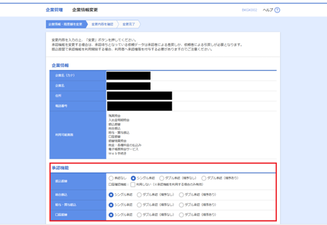Viewport: 327px width, 225px height.
Task: Click the 企業情報変更 page title
Action: [x=85, y=10]
